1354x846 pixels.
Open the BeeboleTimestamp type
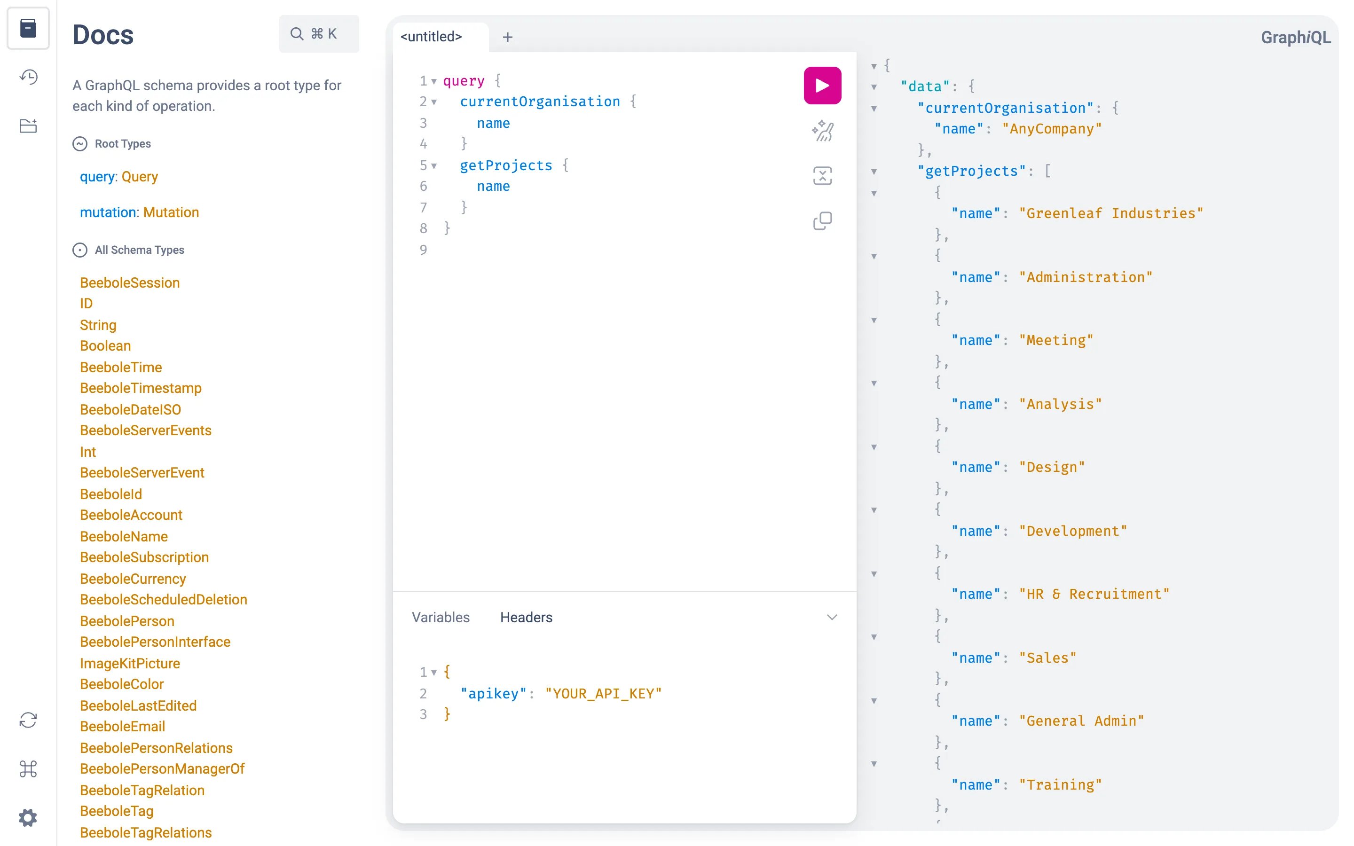click(x=141, y=388)
